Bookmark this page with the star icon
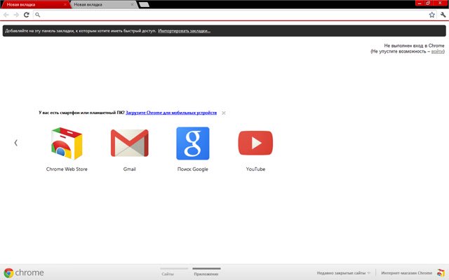This screenshot has height=280, width=449. pos(432,15)
